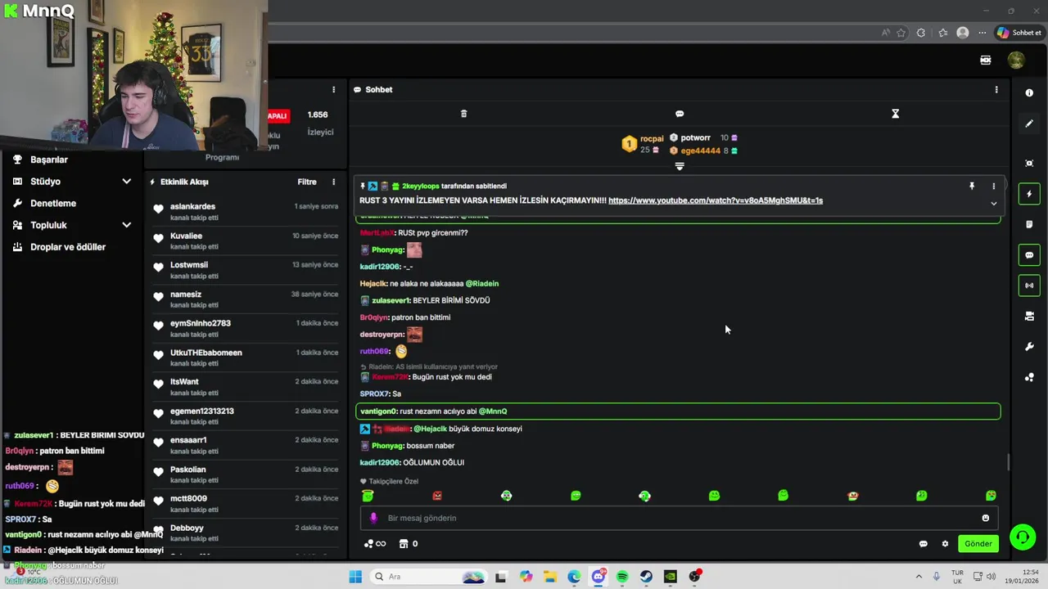Click username Hejacik in chat
1048x589 pixels.
(373, 284)
